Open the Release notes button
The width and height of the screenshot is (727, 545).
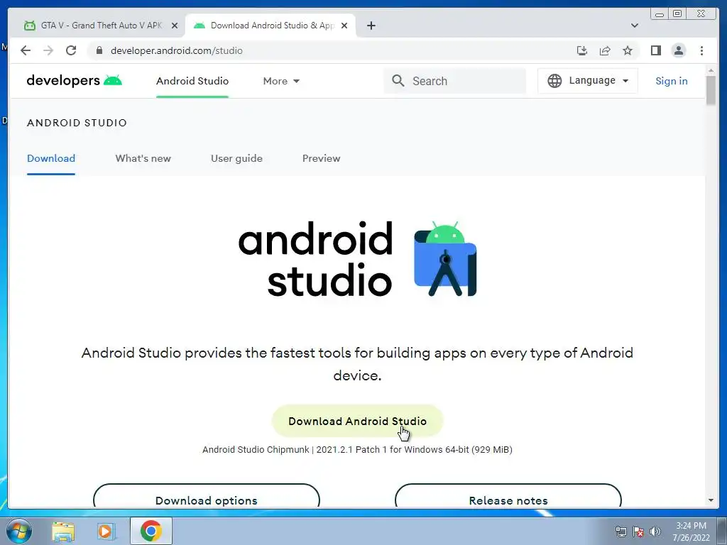(x=508, y=496)
